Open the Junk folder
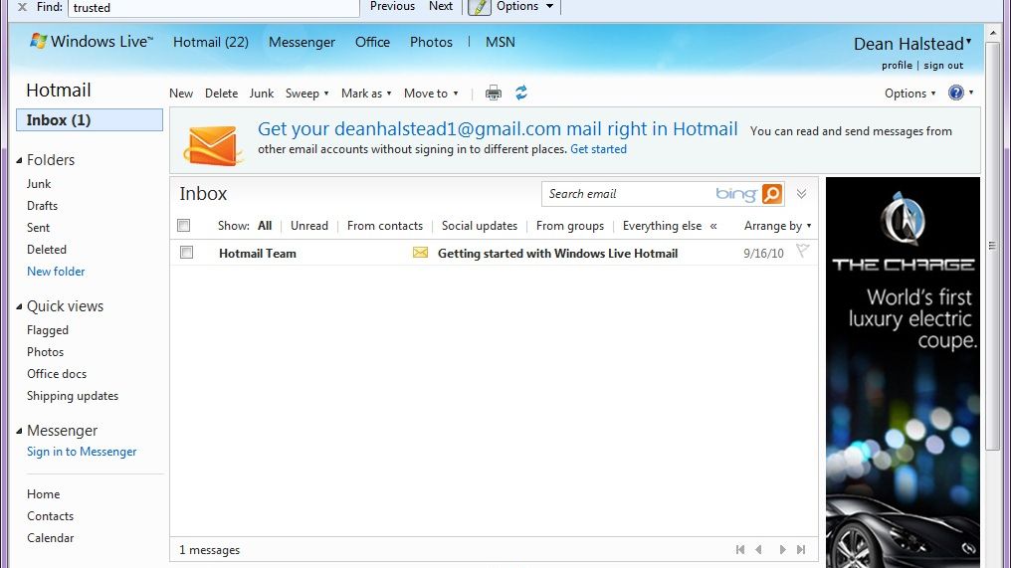Viewport: 1011px width, 568px height. 39,184
